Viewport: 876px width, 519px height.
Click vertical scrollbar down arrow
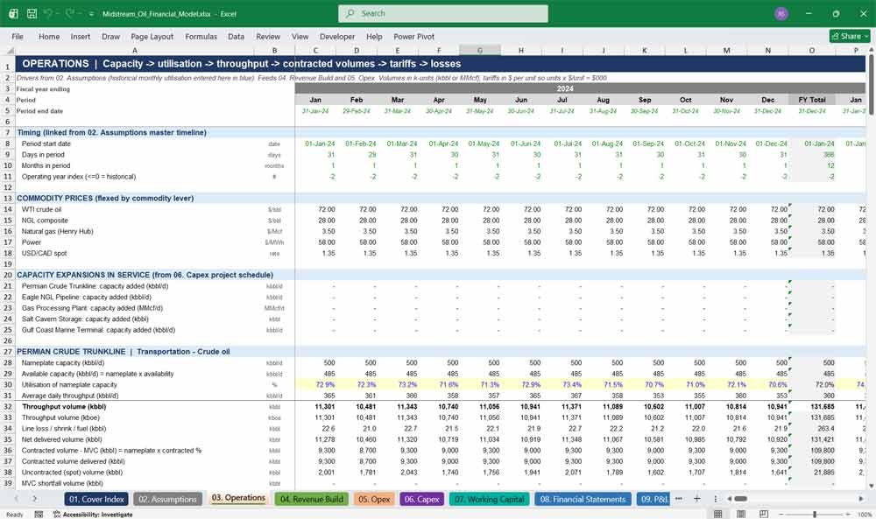pyautogui.click(x=871, y=486)
